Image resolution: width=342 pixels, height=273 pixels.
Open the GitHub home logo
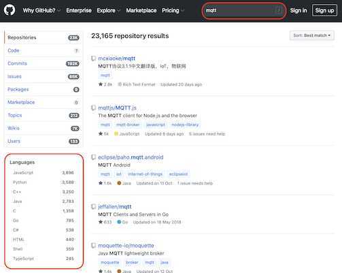tap(10, 10)
